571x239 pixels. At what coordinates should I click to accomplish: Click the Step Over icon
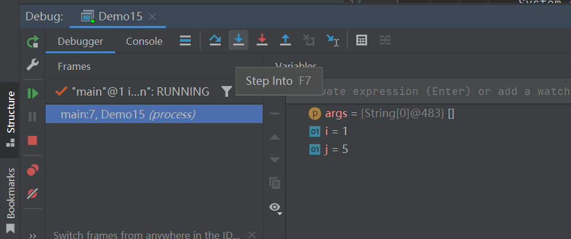[215, 41]
